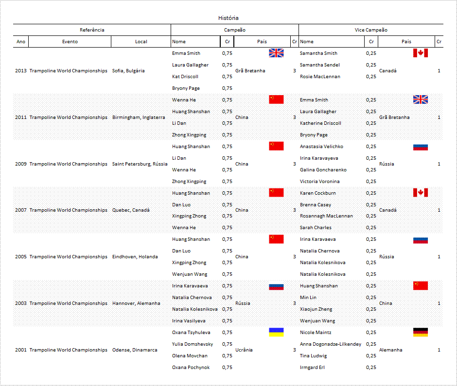The height and width of the screenshot is (386, 457).
Task: Click Olena Movchan name cell
Action: pos(190,356)
